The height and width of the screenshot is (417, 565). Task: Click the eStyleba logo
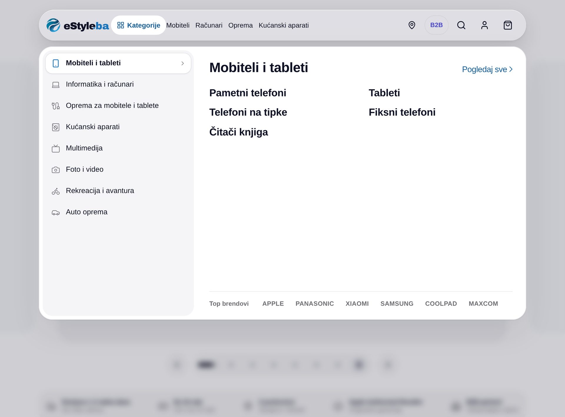(x=78, y=25)
